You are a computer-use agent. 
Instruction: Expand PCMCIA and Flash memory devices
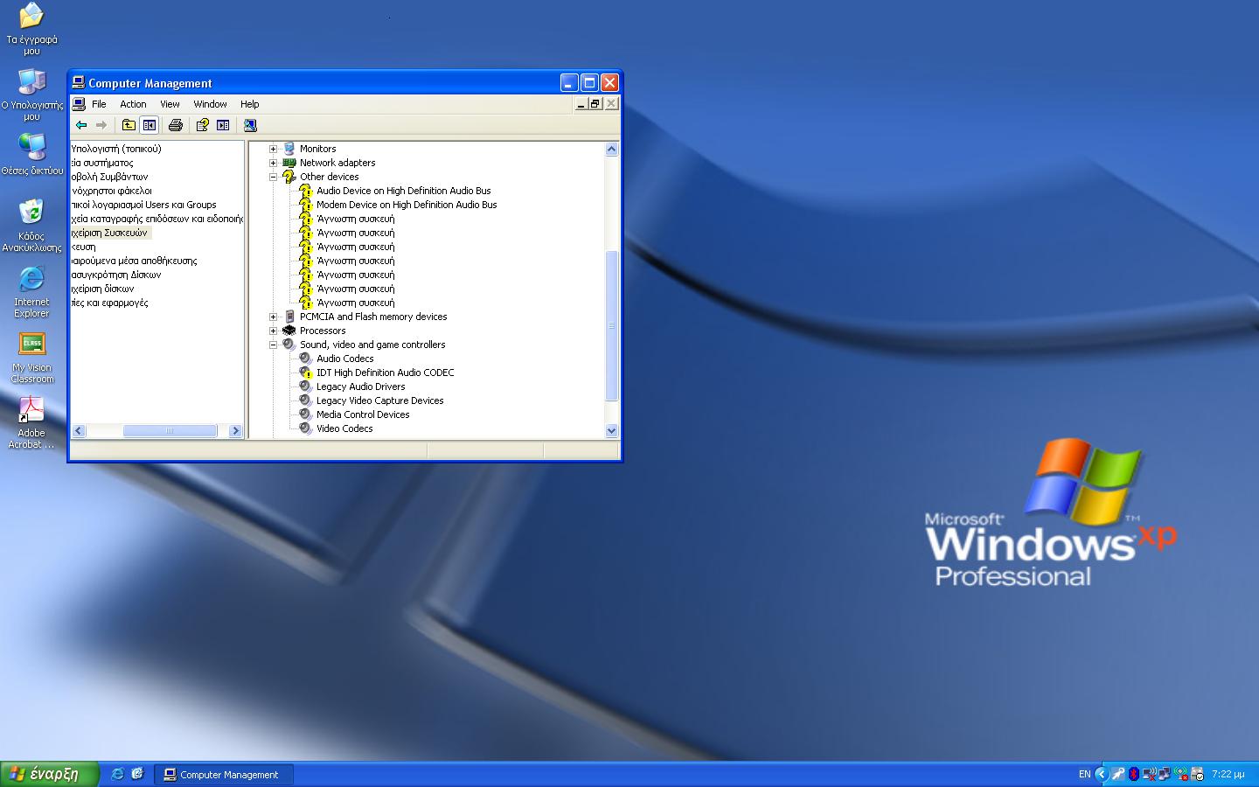coord(273,317)
